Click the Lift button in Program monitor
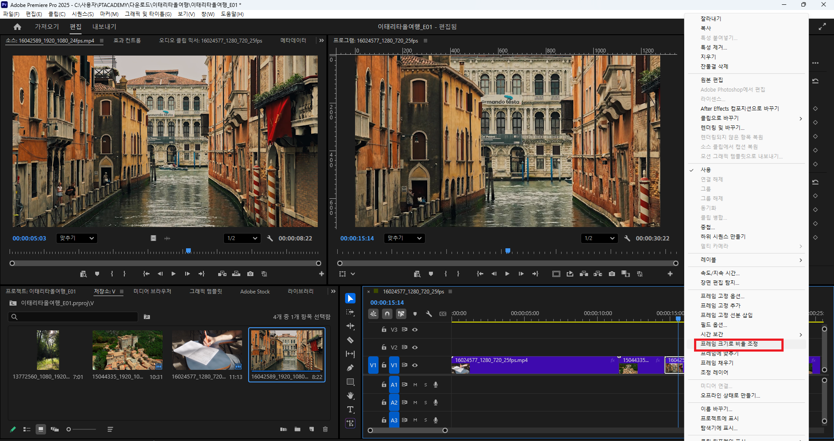This screenshot has height=441, width=834. 584,274
